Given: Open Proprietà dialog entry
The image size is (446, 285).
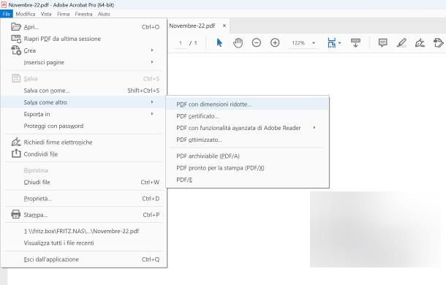Looking at the screenshot, I should pyautogui.click(x=83, y=199).
